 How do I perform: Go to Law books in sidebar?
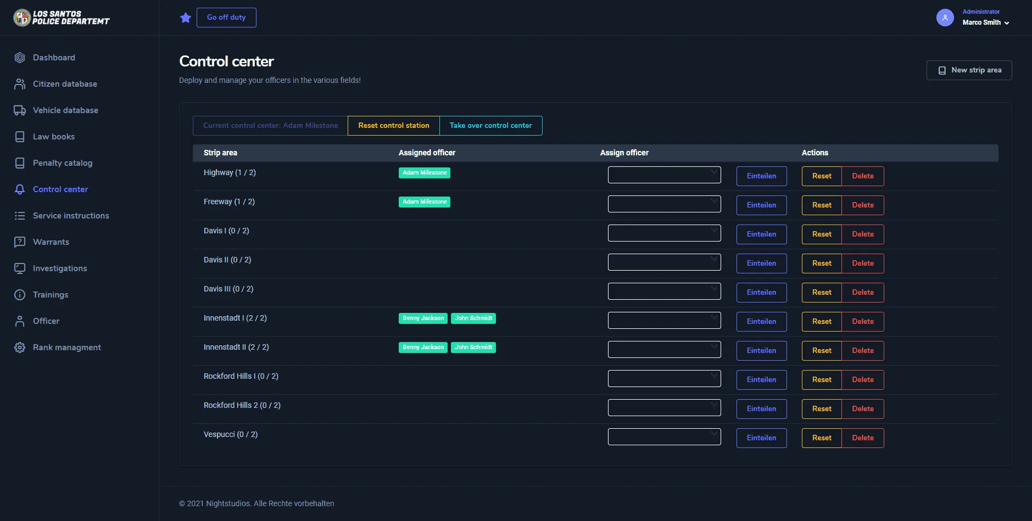53,137
